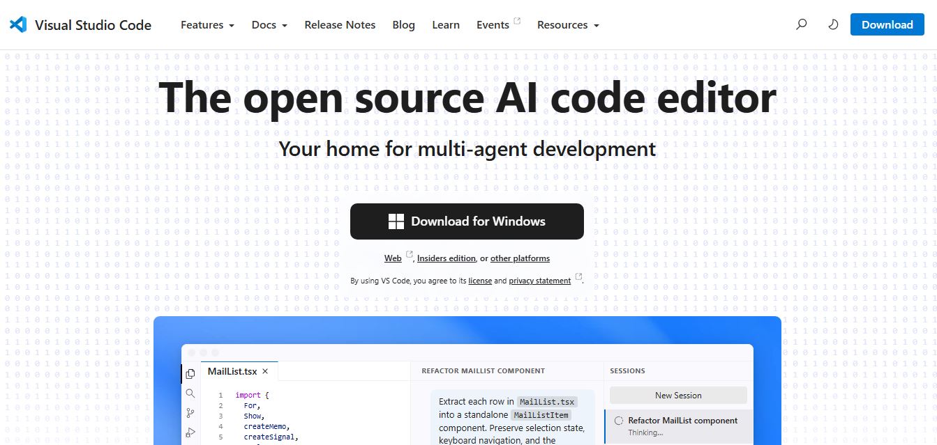937x445 pixels.
Task: Toggle dark theme moon icon
Action: (833, 24)
